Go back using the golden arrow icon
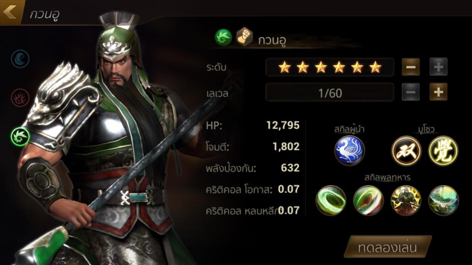The image size is (472, 265). [x=10, y=12]
